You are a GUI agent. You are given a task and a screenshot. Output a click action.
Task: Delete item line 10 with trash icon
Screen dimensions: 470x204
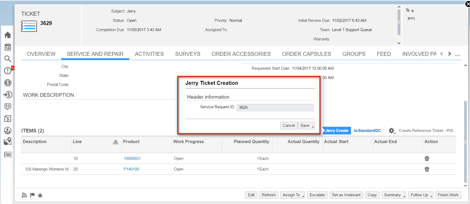427,159
